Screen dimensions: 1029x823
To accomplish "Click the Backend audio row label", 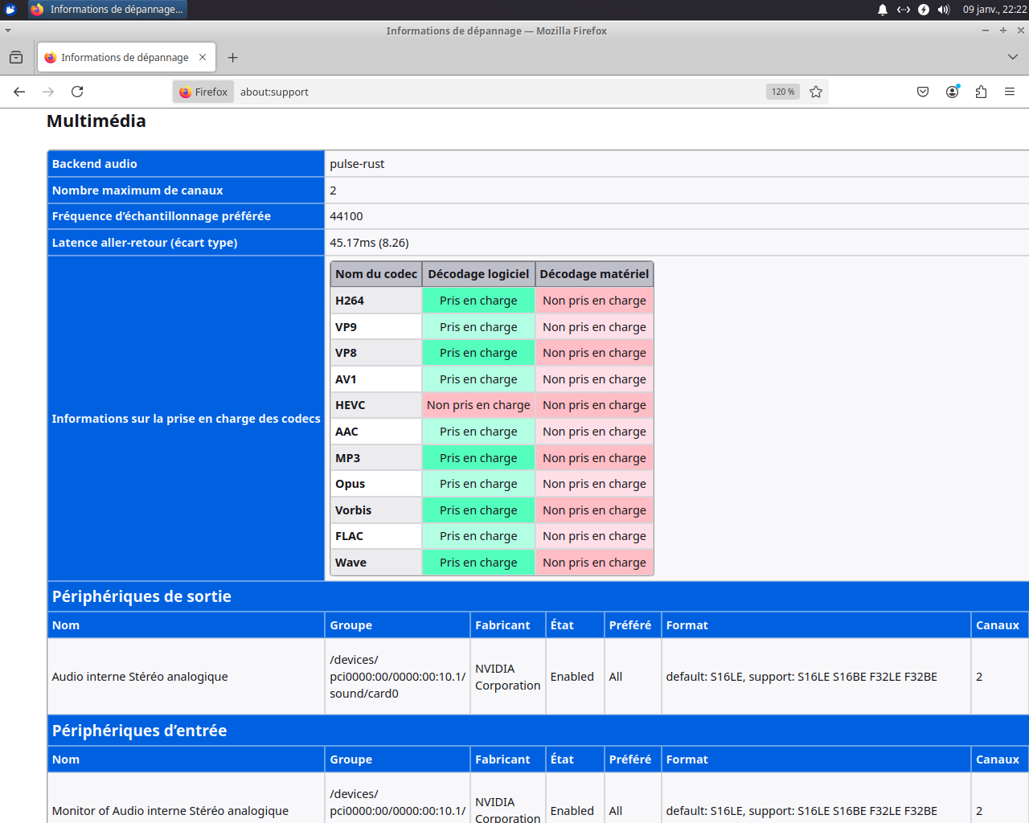I will tap(94, 164).
